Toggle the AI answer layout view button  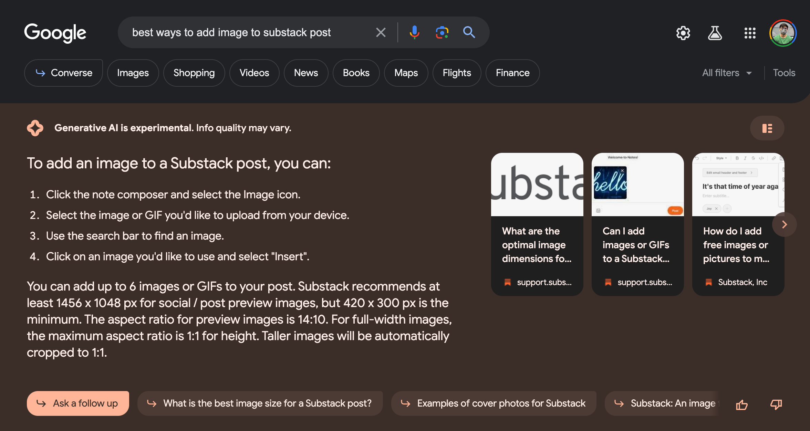(767, 128)
